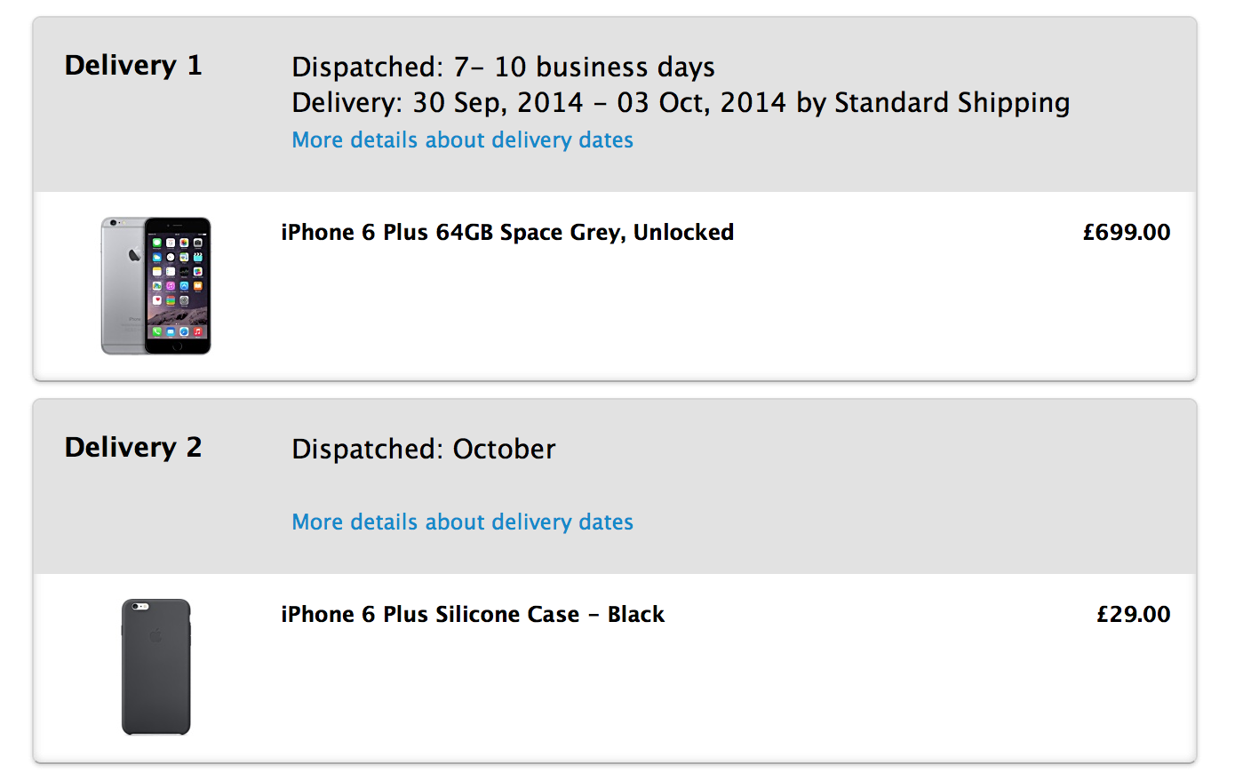Click the Dispatched: October text
Viewport: 1235px width, 773px height.
(424, 450)
